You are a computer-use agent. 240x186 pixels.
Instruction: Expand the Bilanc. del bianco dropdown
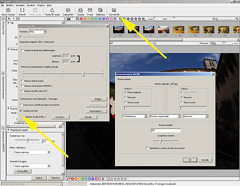click(32, 152)
